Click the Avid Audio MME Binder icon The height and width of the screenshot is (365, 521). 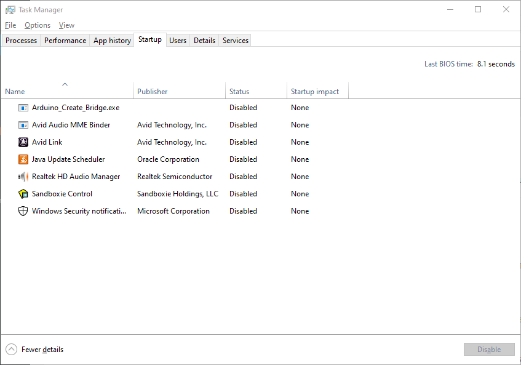[23, 125]
